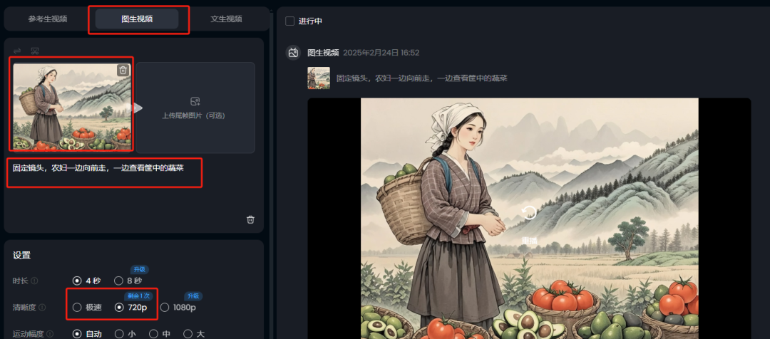This screenshot has height=339, width=770.
Task: Click into the prompt text field
Action: [133, 190]
